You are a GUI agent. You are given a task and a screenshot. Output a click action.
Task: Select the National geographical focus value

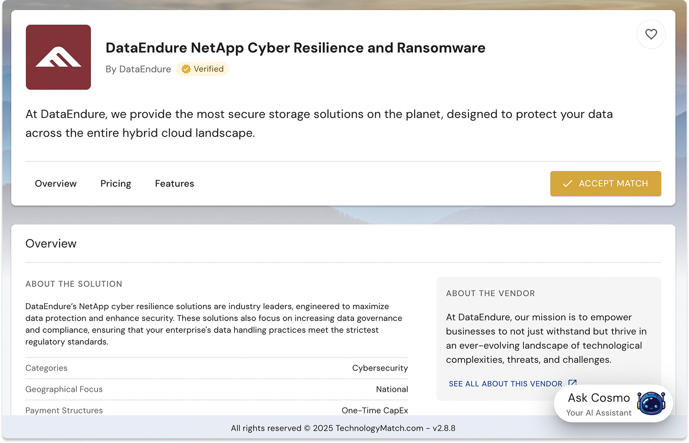coord(392,389)
